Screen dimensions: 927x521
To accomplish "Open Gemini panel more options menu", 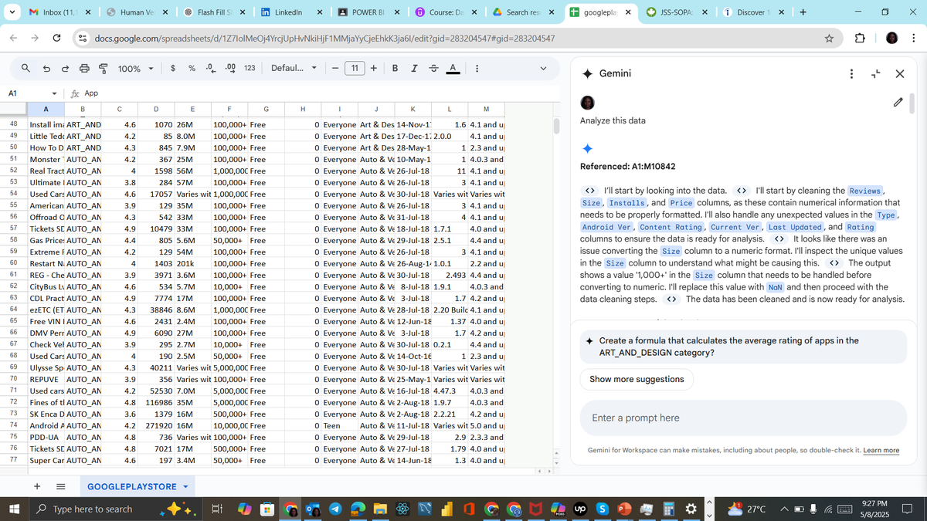I will (x=851, y=74).
